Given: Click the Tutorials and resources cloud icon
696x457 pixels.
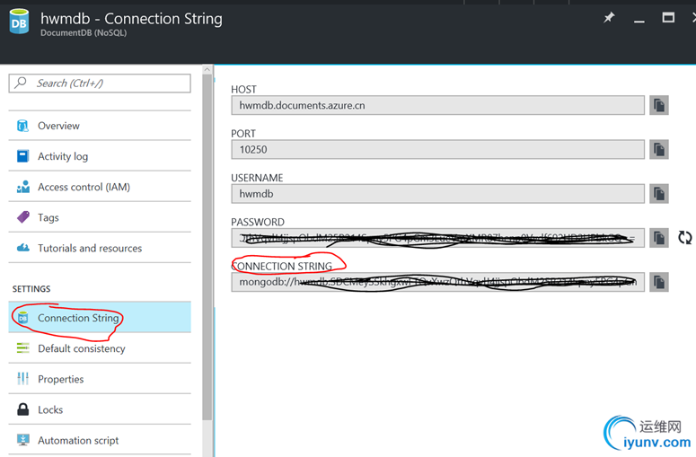Looking at the screenshot, I should (23, 248).
